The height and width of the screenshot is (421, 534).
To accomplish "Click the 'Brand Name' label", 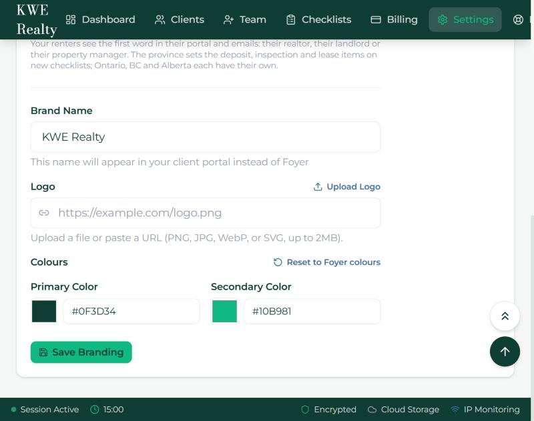I will pos(61,111).
